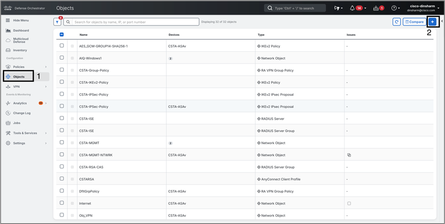Toggle the select-all checkbox in header
This screenshot has width=445, height=224.
click(x=62, y=34)
